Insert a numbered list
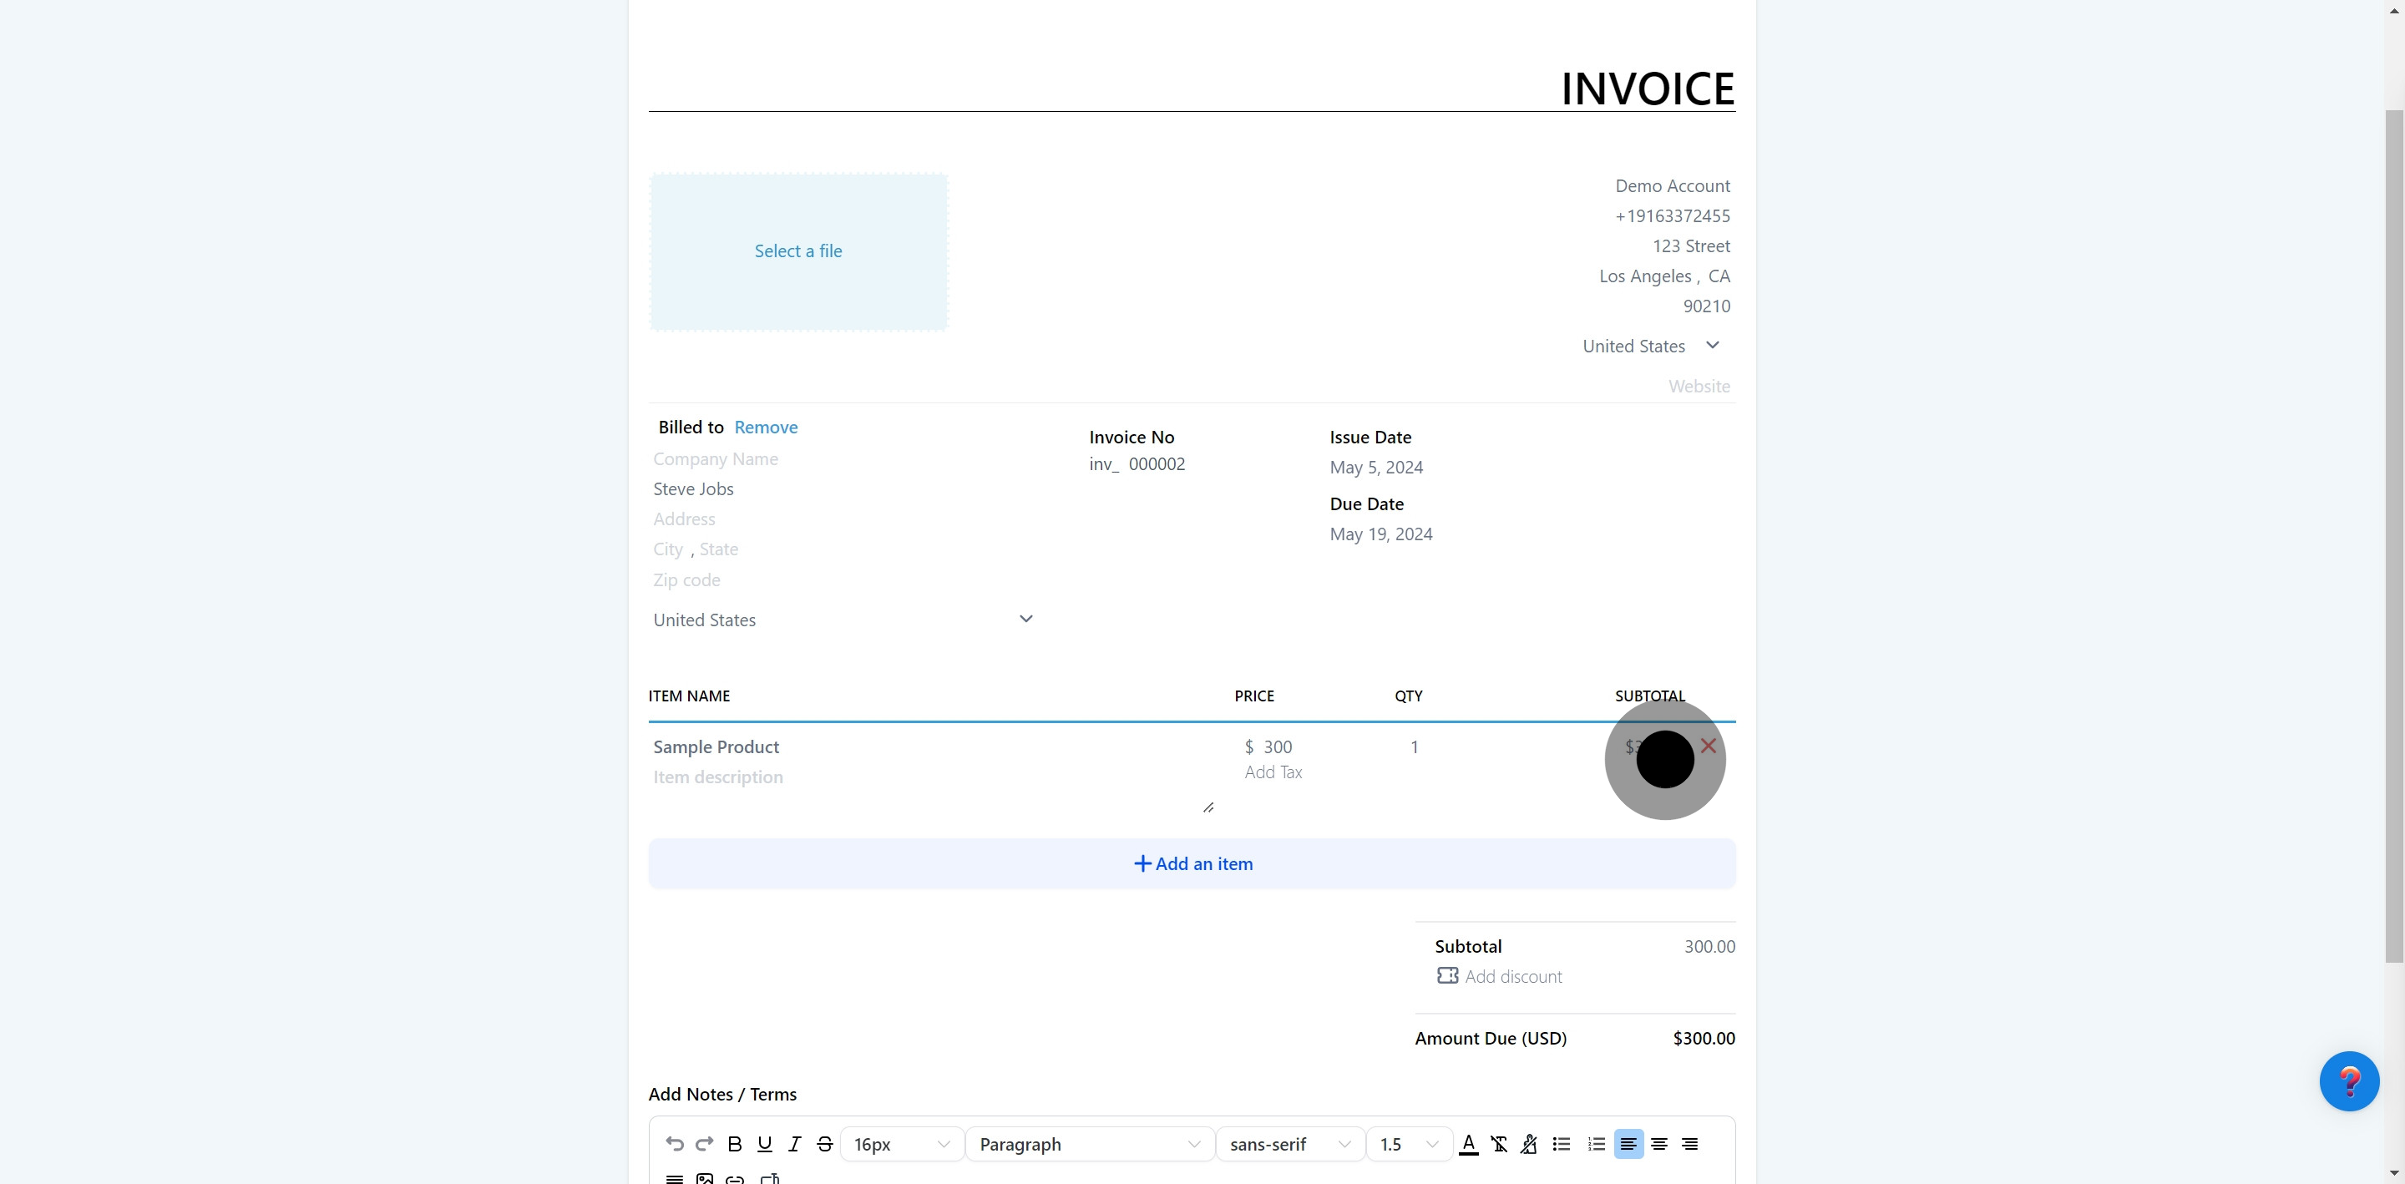This screenshot has width=2405, height=1184. point(1596,1144)
